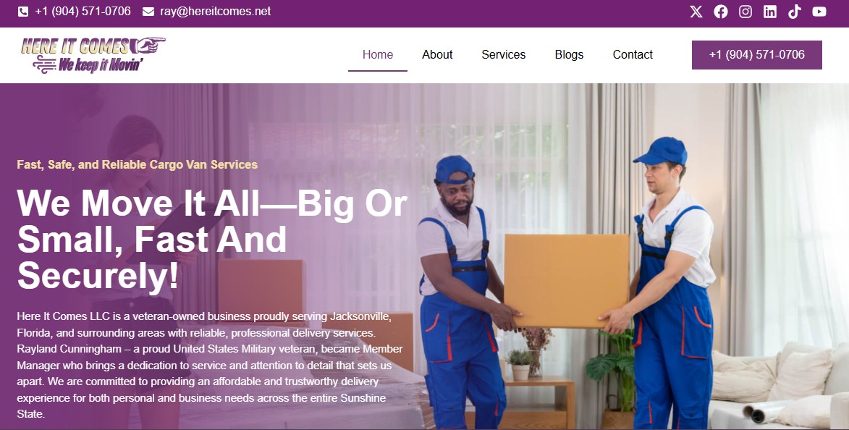This screenshot has height=430, width=849.
Task: Click the envelope email icon
Action: [x=148, y=12]
